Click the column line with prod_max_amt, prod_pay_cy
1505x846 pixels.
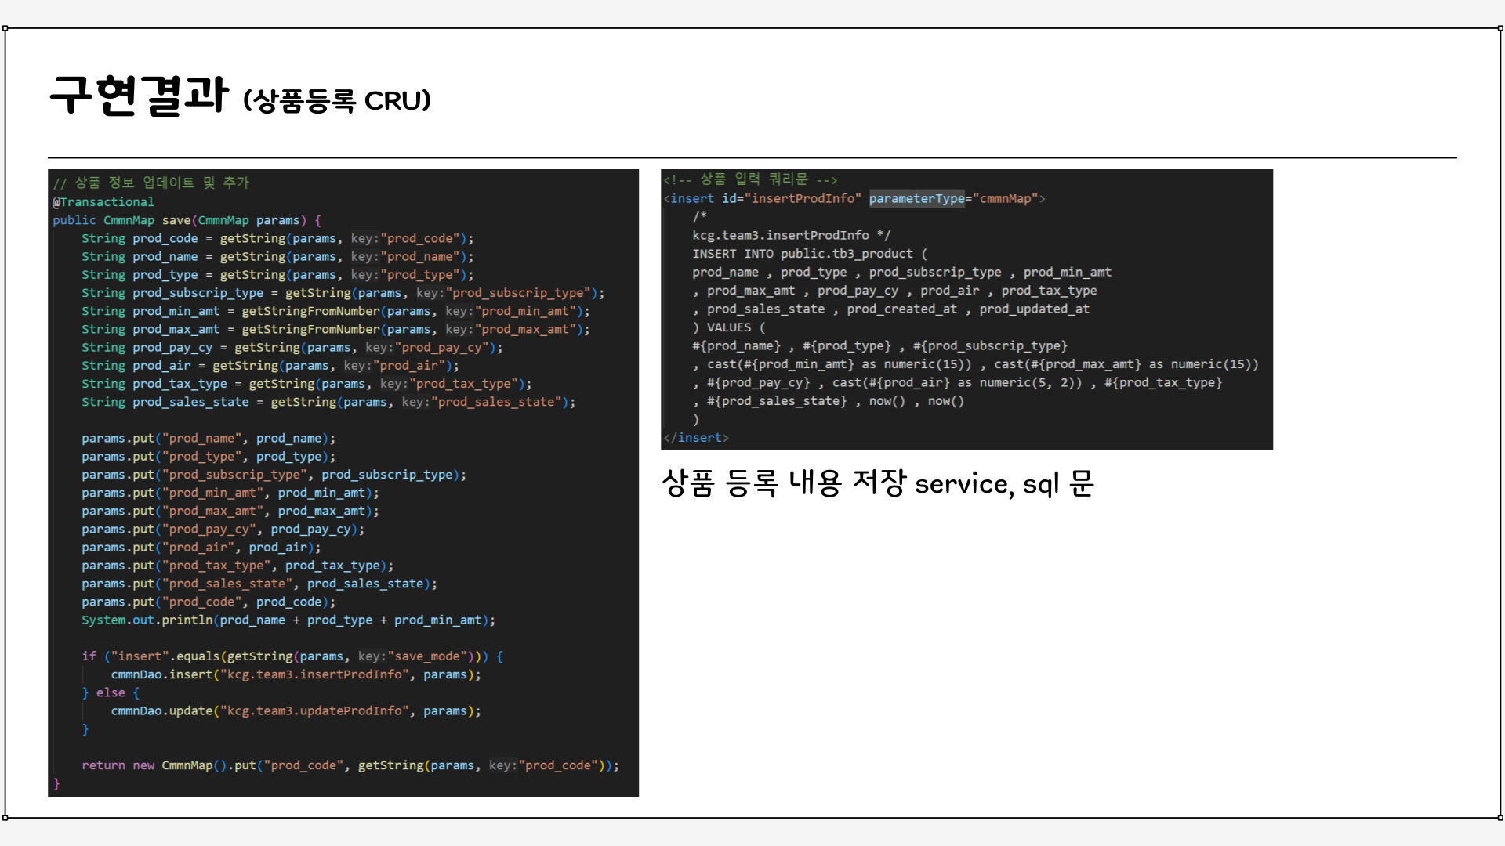[894, 291]
